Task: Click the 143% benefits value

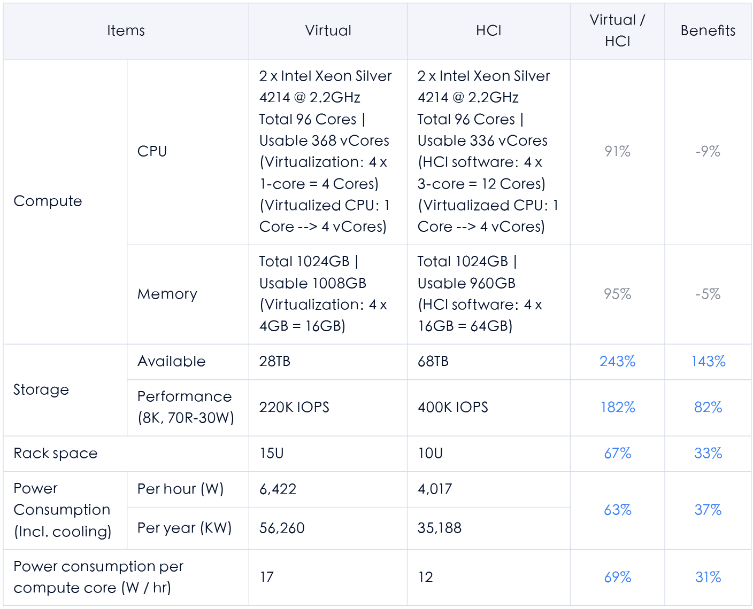Action: click(708, 361)
